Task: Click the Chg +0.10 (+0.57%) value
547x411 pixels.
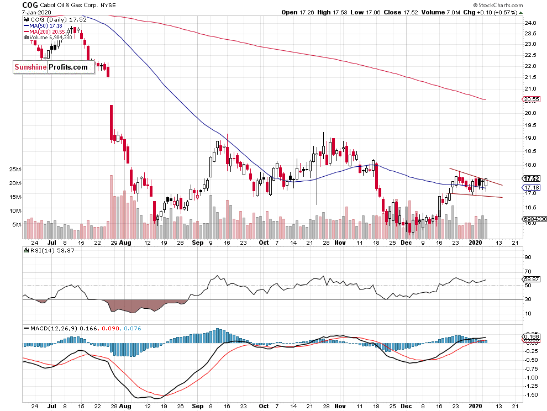Action: 491,13
